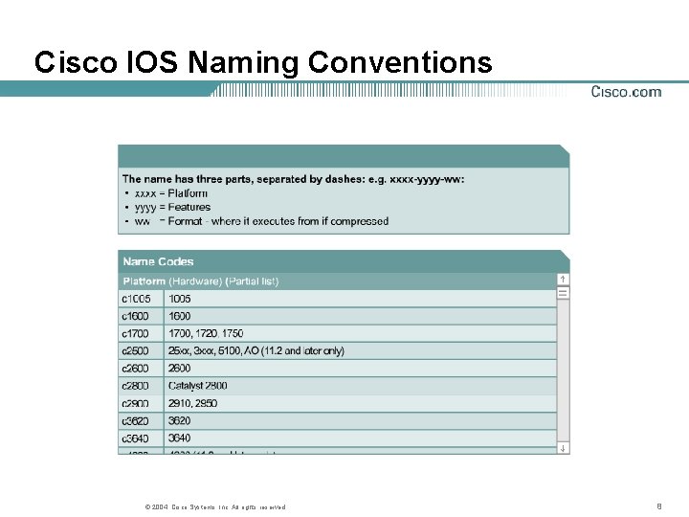Select the c1600 platform code cell

coord(141,316)
